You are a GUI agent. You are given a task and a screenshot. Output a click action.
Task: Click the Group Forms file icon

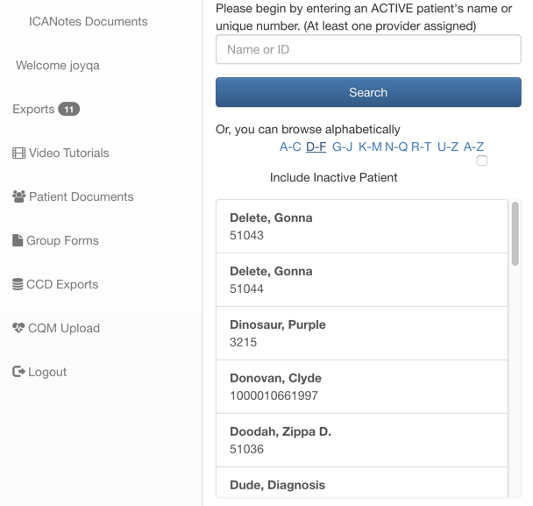pos(18,240)
